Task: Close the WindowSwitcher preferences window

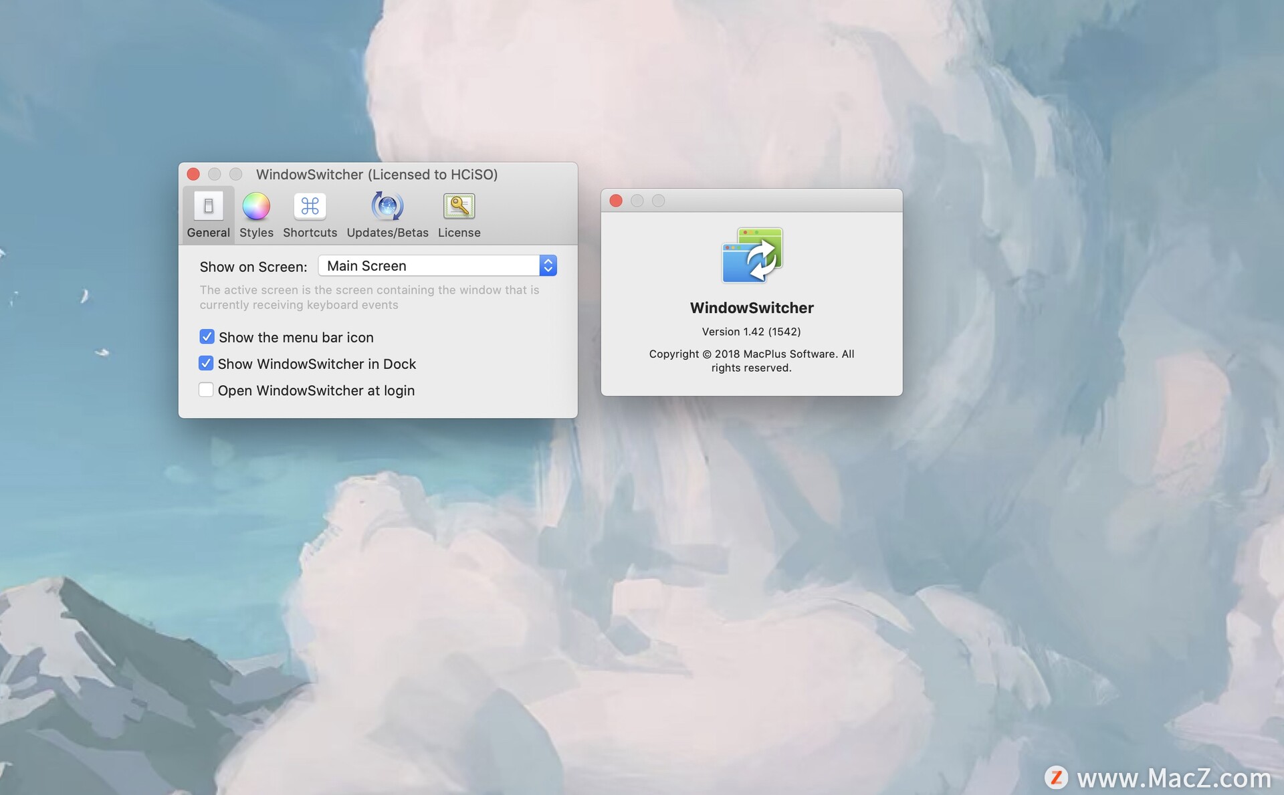Action: (x=193, y=174)
